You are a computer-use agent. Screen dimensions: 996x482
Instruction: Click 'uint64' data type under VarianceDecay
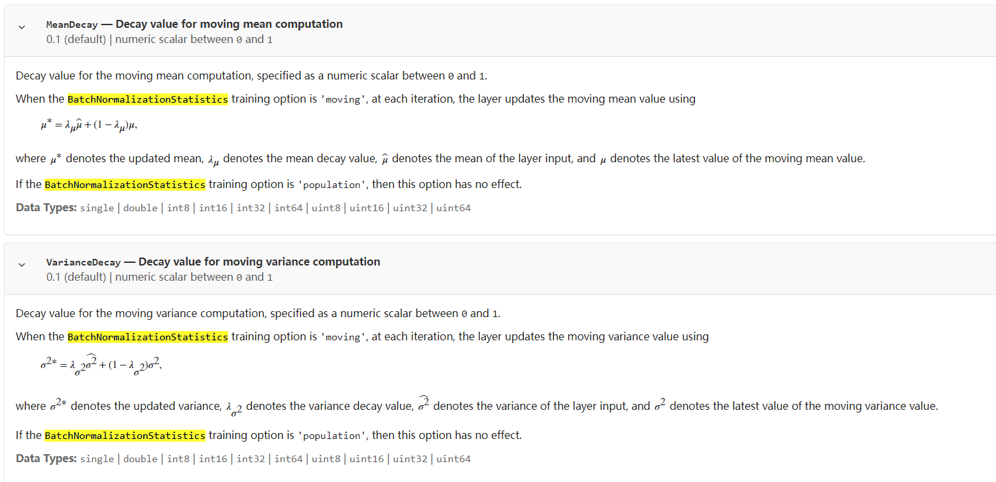tap(454, 459)
